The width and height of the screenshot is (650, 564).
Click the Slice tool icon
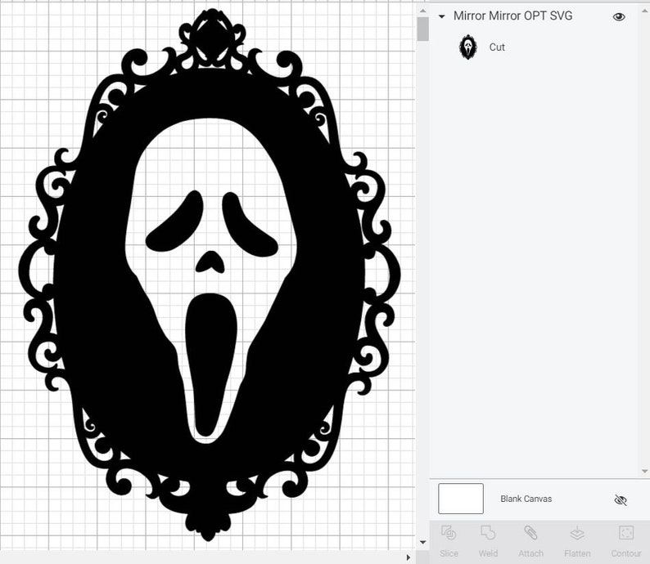click(x=449, y=533)
